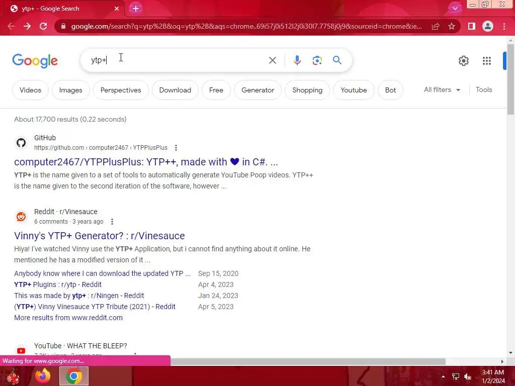Reload the Google search page

click(43, 26)
